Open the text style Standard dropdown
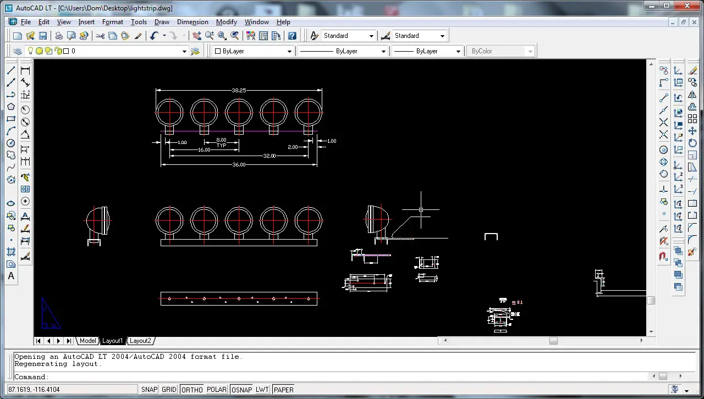Image resolution: width=704 pixels, height=399 pixels. coord(371,36)
